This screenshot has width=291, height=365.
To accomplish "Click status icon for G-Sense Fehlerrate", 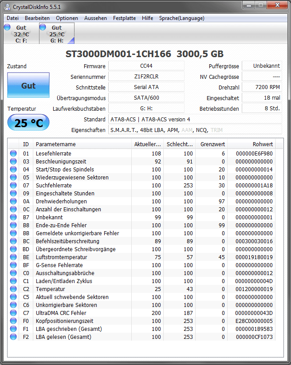I will [x=13, y=265].
